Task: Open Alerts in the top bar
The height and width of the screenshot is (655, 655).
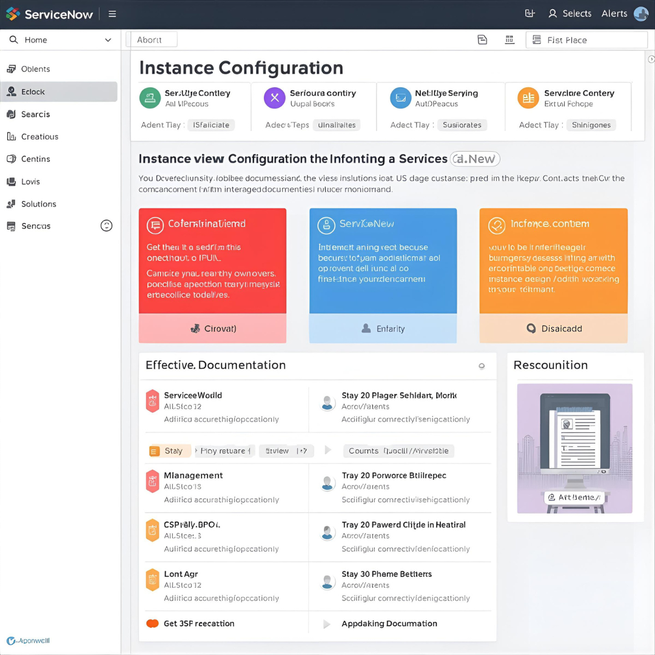Action: 614,13
